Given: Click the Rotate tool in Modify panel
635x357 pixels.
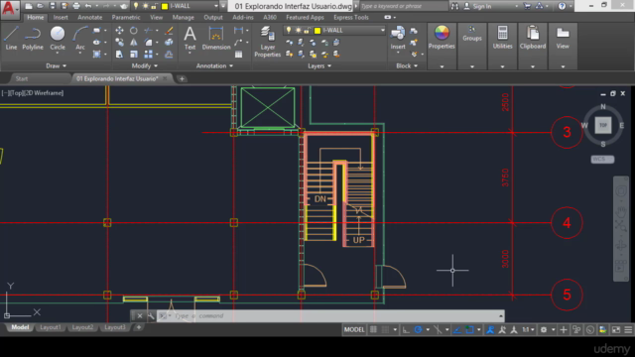Looking at the screenshot, I should click(133, 31).
